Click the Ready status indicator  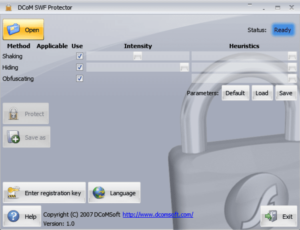[282, 30]
